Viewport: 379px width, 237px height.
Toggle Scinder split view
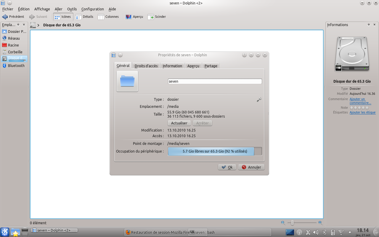tap(157, 17)
